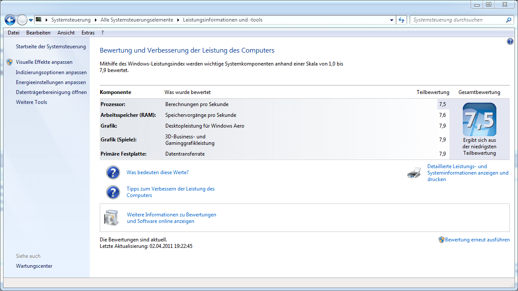Click the blue help icon in top right

point(510,41)
